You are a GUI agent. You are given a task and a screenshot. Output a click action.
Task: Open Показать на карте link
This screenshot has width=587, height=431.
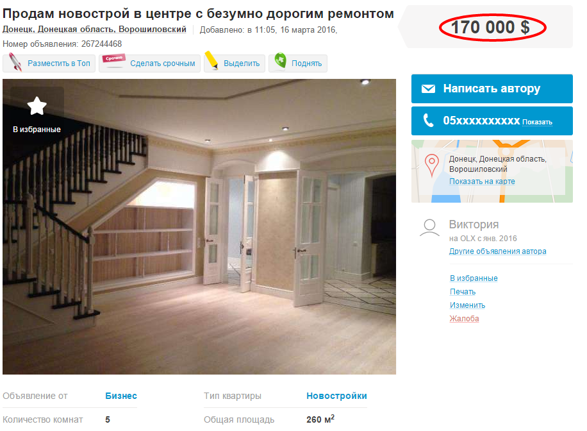pos(482,182)
